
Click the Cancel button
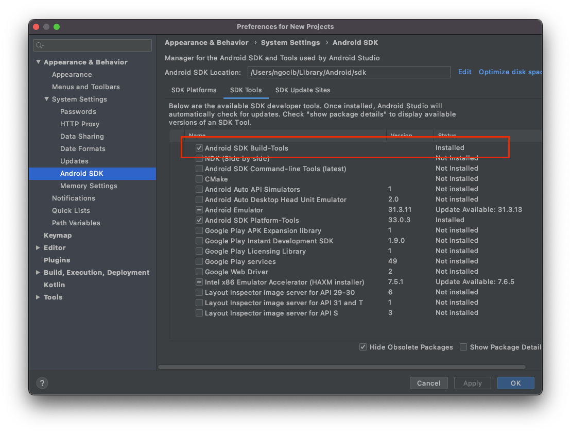pos(428,383)
